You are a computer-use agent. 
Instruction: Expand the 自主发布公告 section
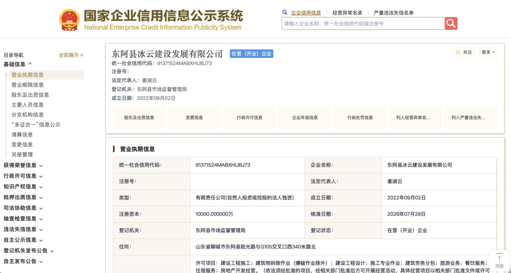click(x=23, y=261)
